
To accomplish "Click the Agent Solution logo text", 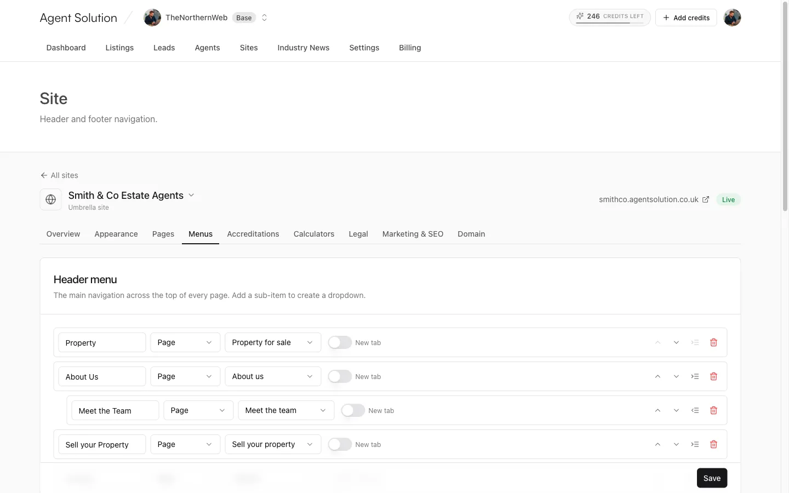I will point(78,18).
